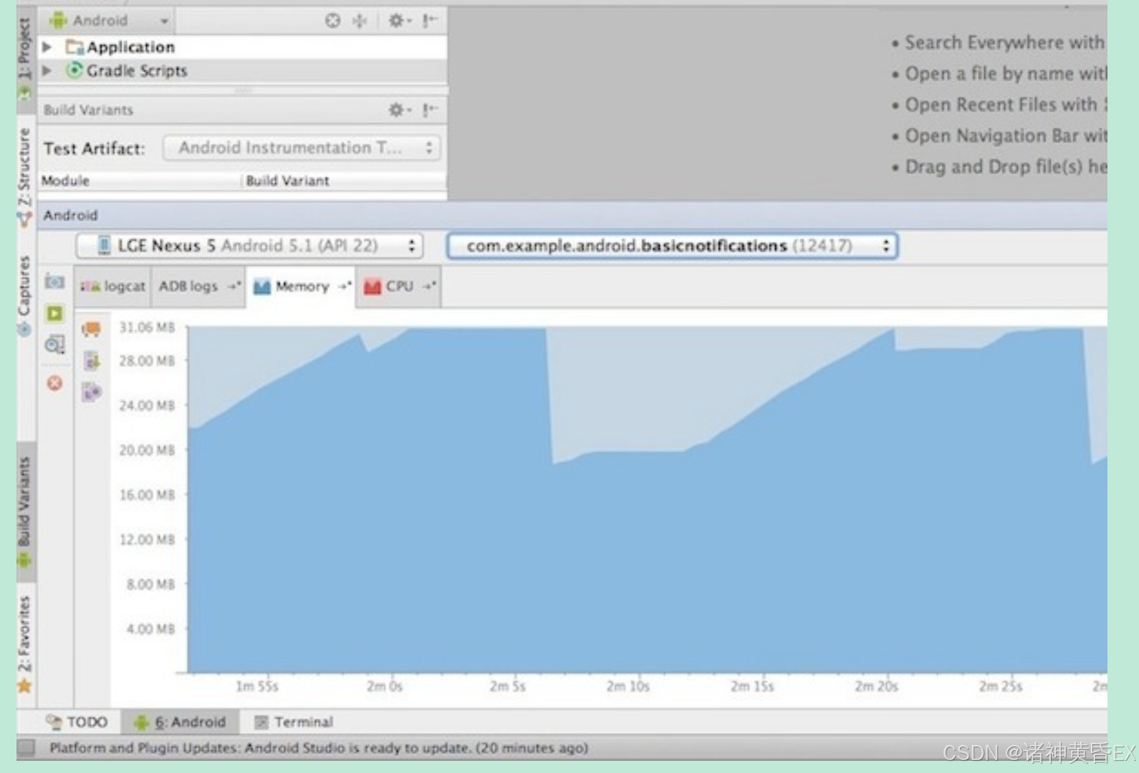Screen dimensions: 1139x773
Task: Open the 2: Favorites side tab
Action: tap(25, 643)
